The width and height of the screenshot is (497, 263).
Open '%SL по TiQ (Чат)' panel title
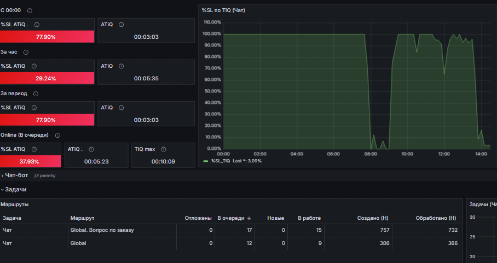[223, 10]
